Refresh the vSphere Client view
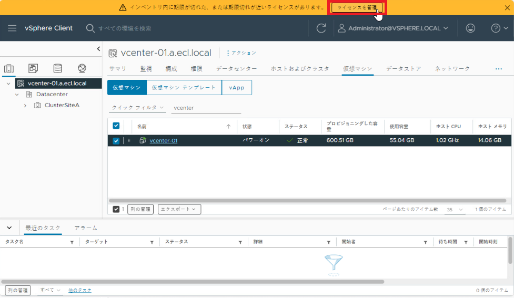Screen dimensions: 514x298 click(321, 28)
